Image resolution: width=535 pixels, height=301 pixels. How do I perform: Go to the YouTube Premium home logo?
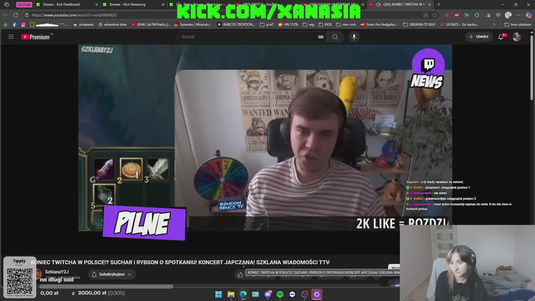click(x=36, y=37)
